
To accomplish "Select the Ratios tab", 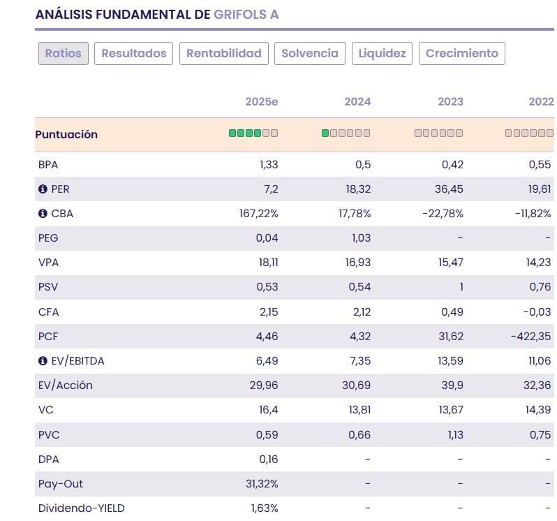I will click(x=64, y=53).
